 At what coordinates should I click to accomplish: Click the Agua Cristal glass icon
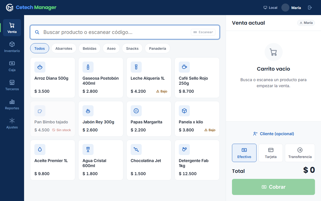pyautogui.click(x=88, y=149)
